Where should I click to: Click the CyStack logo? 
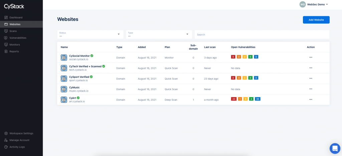click(x=14, y=7)
